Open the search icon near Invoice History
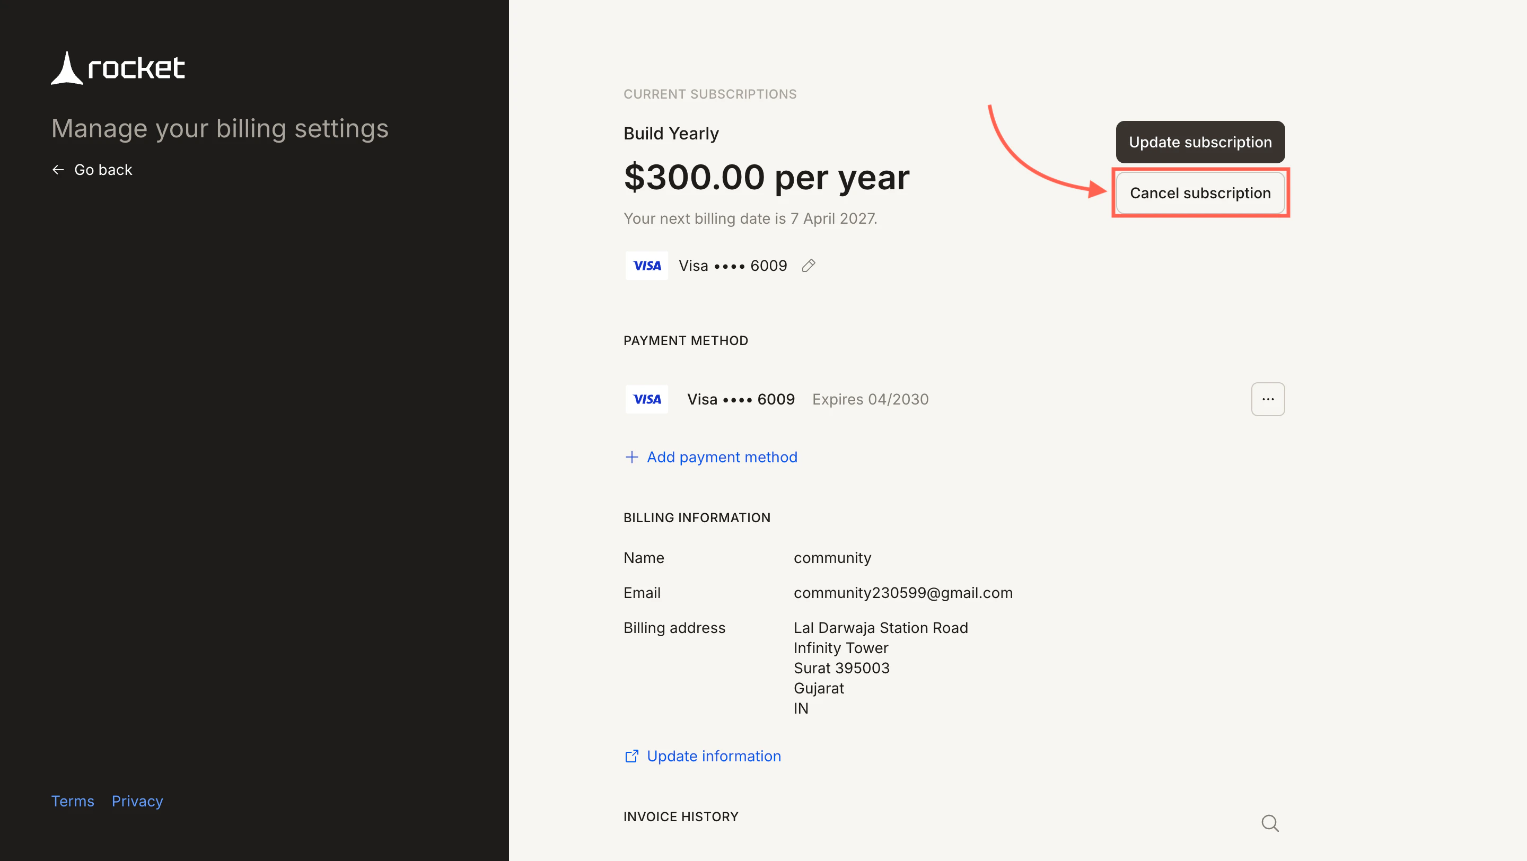Screen dimensions: 1527x861 pos(1269,822)
